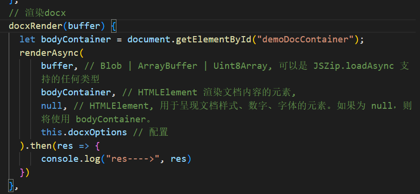Click the "this" keyword

pos(51,132)
